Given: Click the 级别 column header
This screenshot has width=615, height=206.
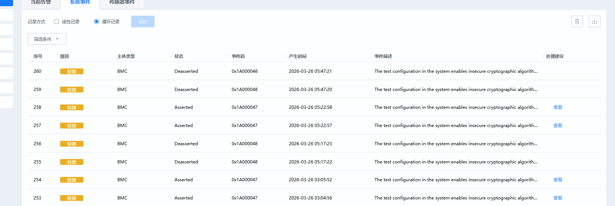Looking at the screenshot, I should pyautogui.click(x=64, y=56).
